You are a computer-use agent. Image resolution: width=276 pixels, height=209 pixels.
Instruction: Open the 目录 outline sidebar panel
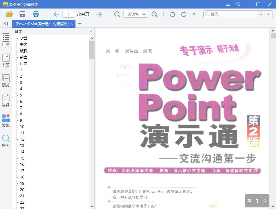[x=6, y=40]
